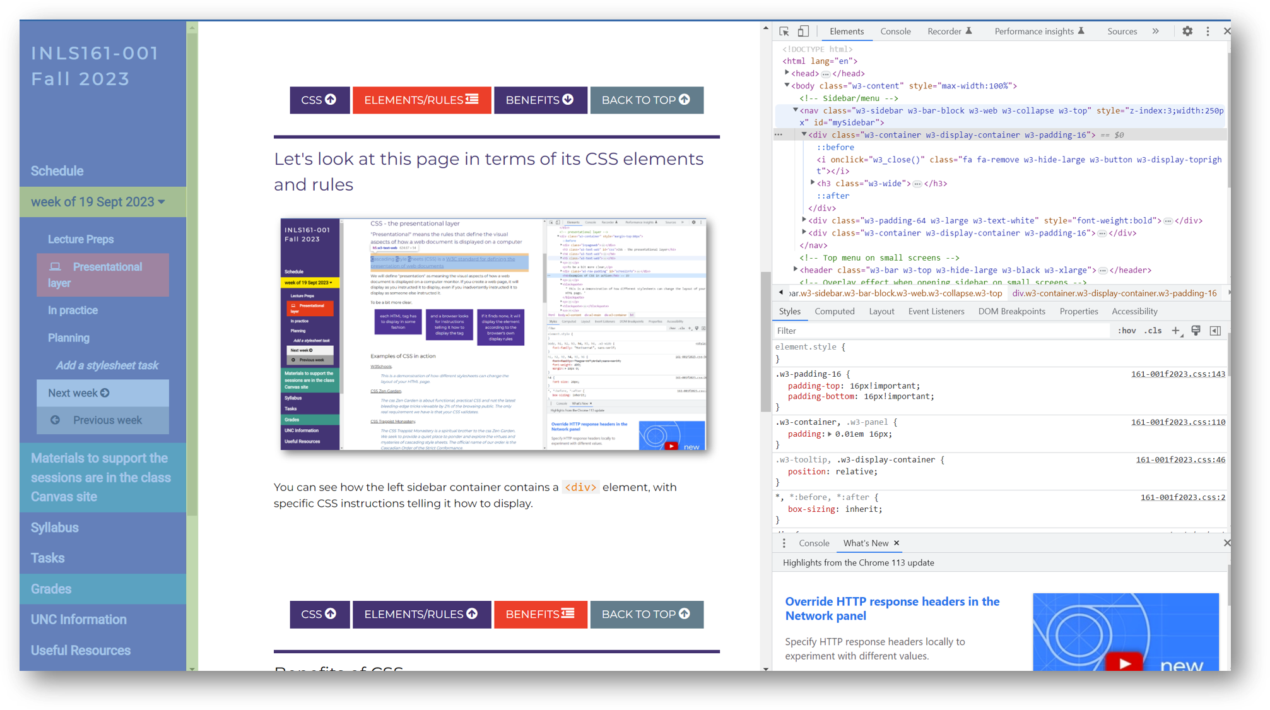Screen dimensions: 1270x710
Task: Click the BACK TO TOP button
Action: [645, 613]
